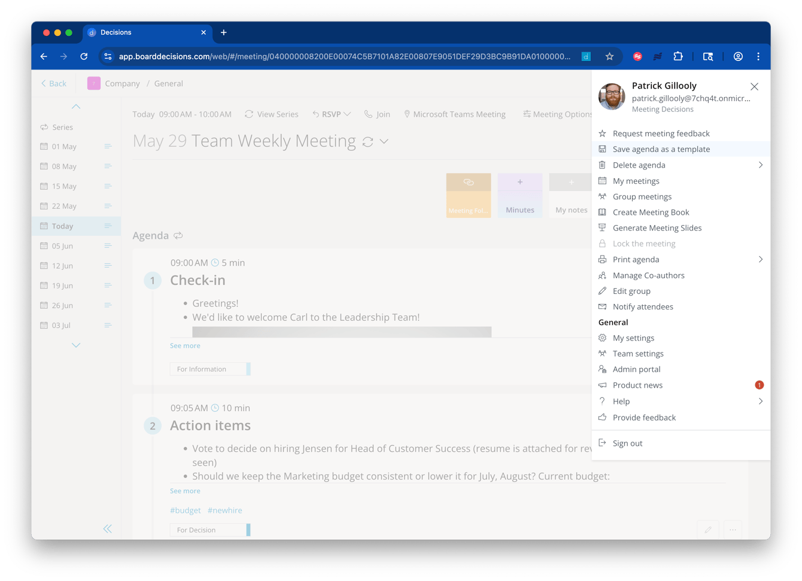802x581 pixels.
Task: Open the Minutes tile
Action: [520, 195]
